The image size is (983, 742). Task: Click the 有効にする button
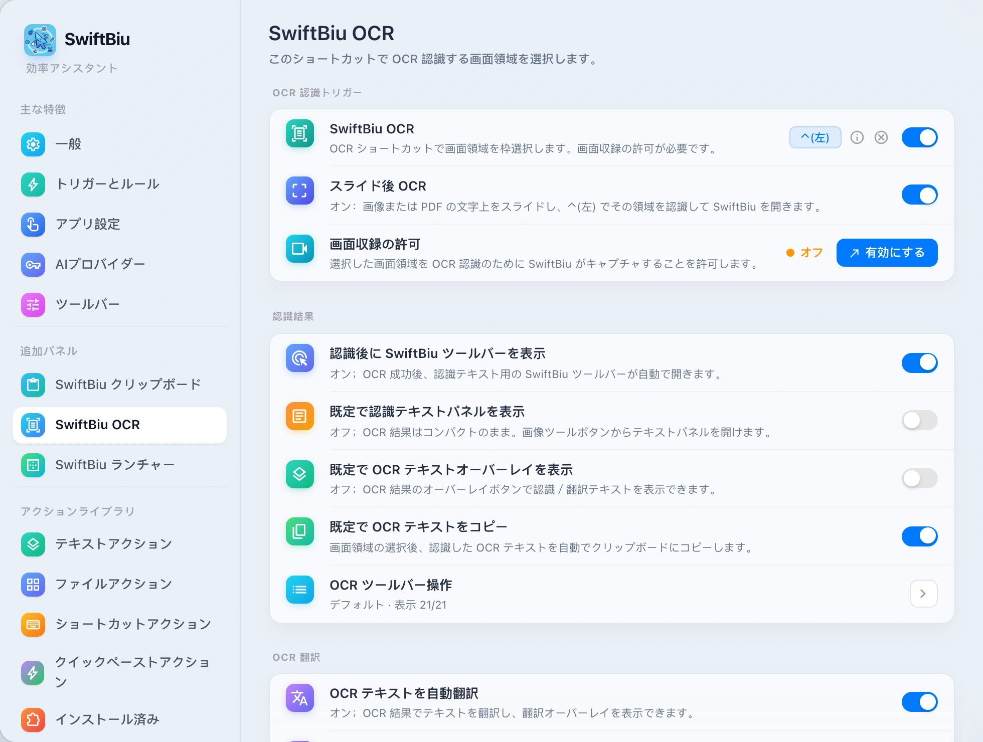click(887, 253)
